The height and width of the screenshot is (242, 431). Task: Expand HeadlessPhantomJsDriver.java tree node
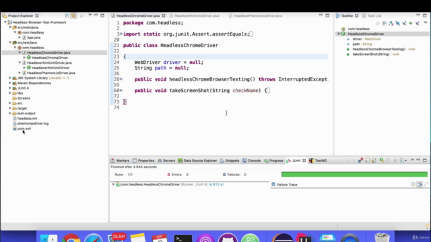20,73
